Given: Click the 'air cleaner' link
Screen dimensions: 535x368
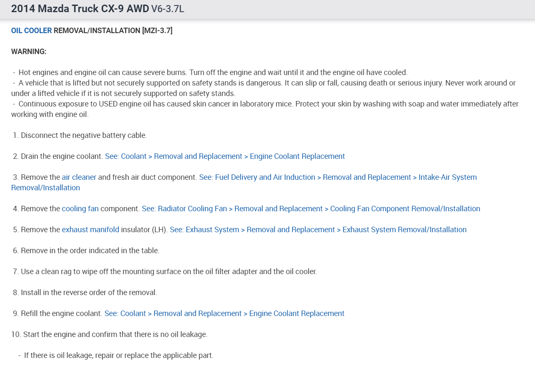Looking at the screenshot, I should tap(79, 177).
